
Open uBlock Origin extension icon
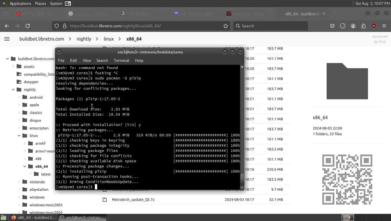tap(374, 26)
